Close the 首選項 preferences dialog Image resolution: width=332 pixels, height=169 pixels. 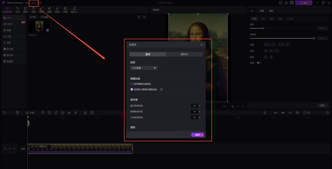point(202,45)
